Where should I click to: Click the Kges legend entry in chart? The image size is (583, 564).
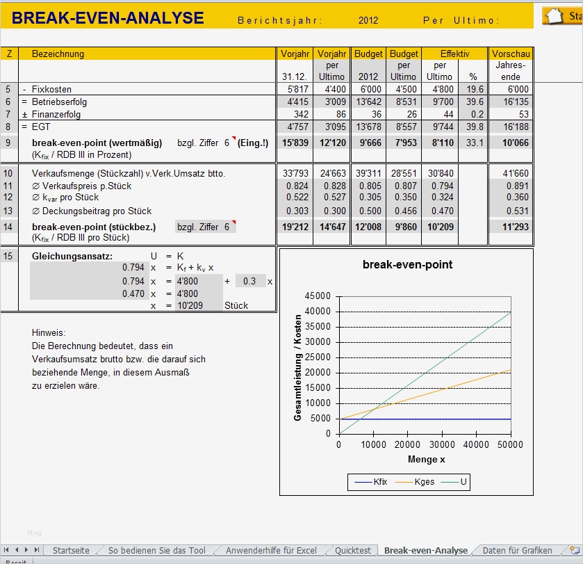(414, 482)
